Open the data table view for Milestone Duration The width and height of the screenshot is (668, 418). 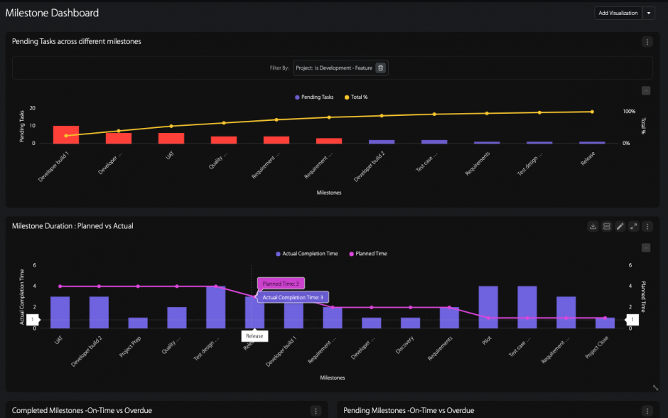606,226
